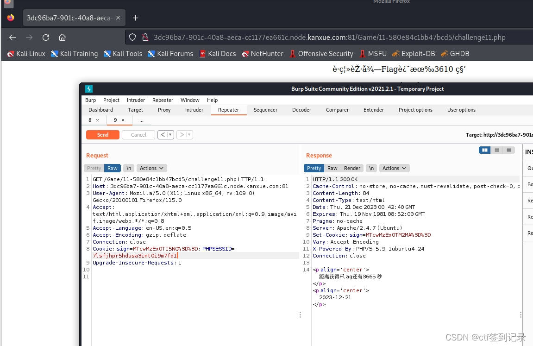This screenshot has width=533, height=346.
Task: Select side-by-side split layout icon
Action: point(485,150)
